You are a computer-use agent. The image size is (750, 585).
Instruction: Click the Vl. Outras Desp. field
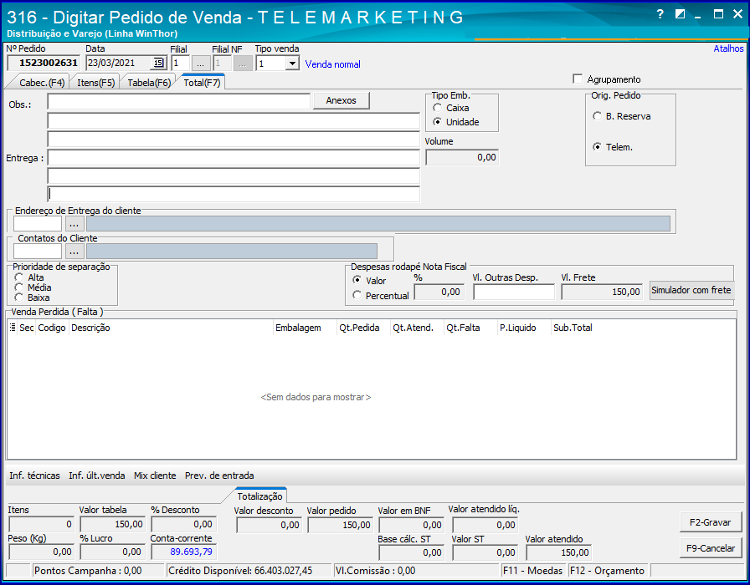tap(514, 292)
